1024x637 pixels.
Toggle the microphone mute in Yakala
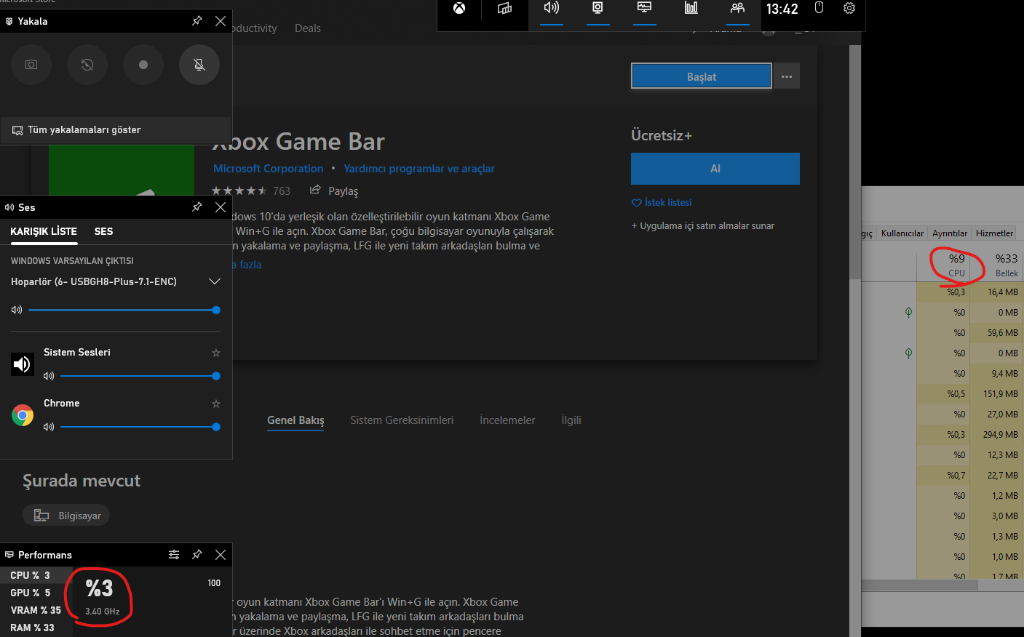(x=199, y=65)
